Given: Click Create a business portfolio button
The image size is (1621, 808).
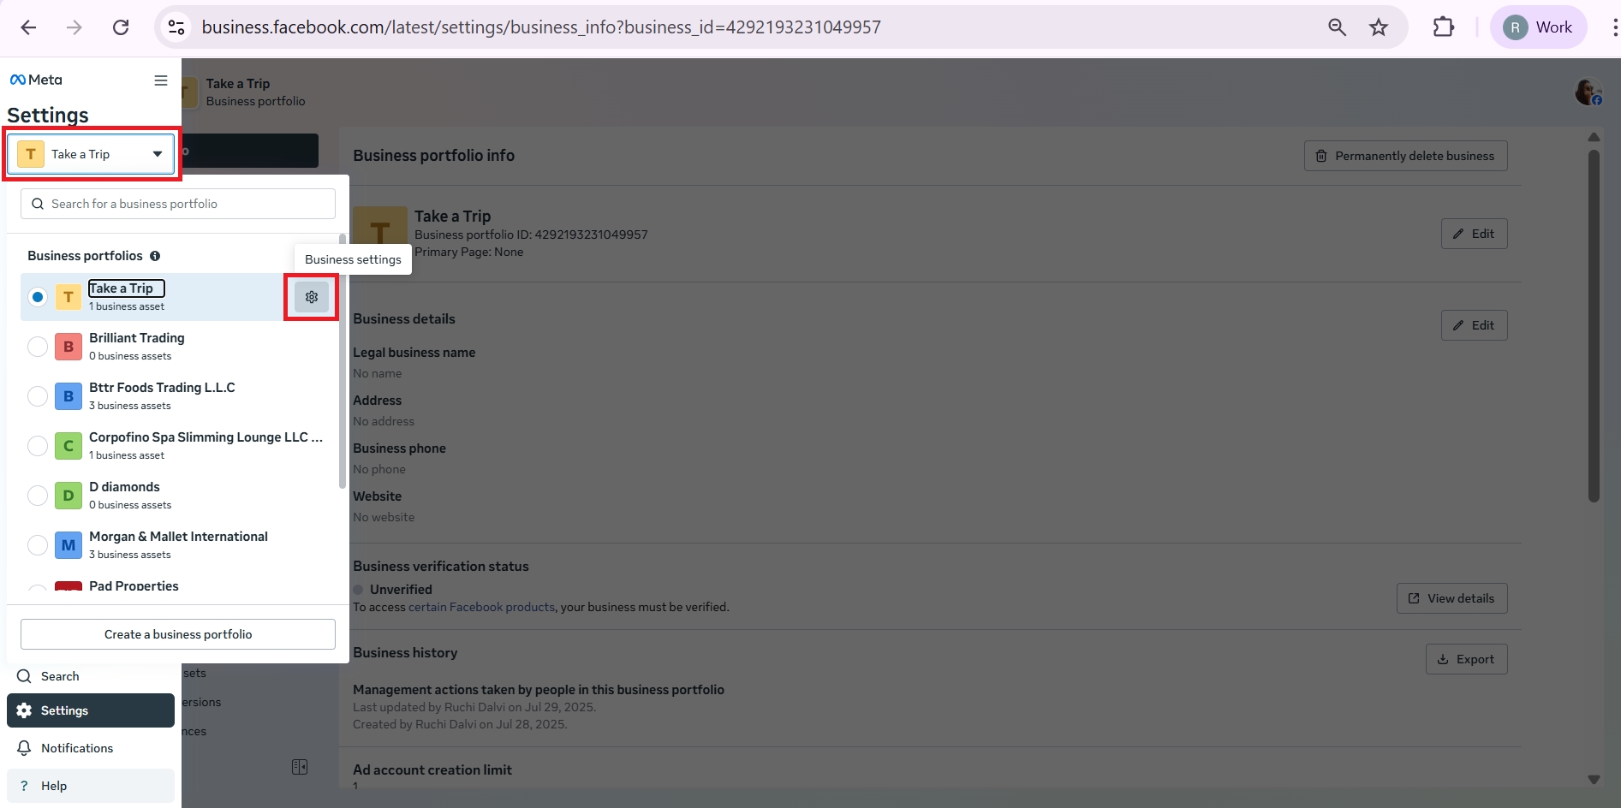Looking at the screenshot, I should (178, 634).
